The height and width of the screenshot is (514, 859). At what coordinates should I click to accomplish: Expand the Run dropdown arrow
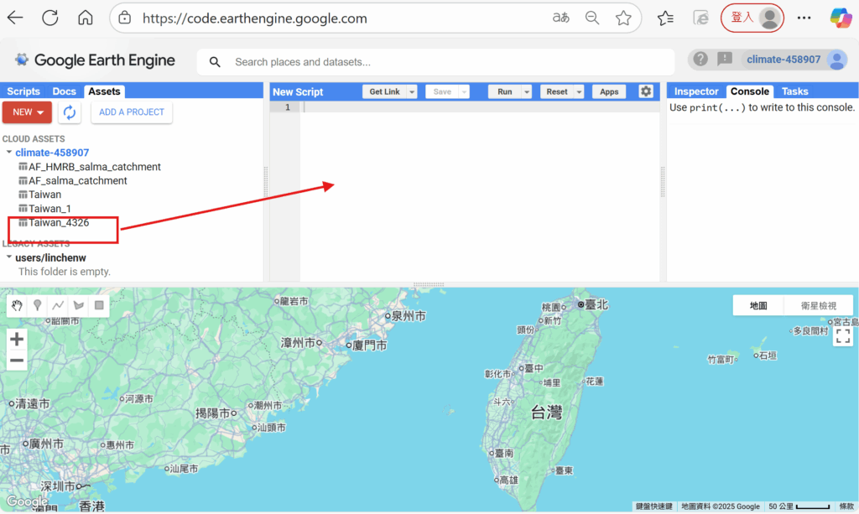(527, 92)
